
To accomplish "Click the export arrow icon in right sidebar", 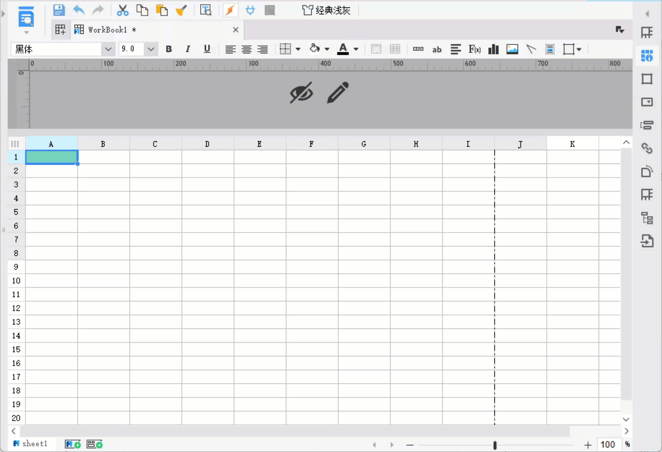I will click(647, 240).
